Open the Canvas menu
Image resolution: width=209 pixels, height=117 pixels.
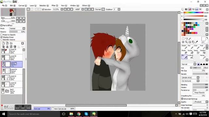point(23,6)
